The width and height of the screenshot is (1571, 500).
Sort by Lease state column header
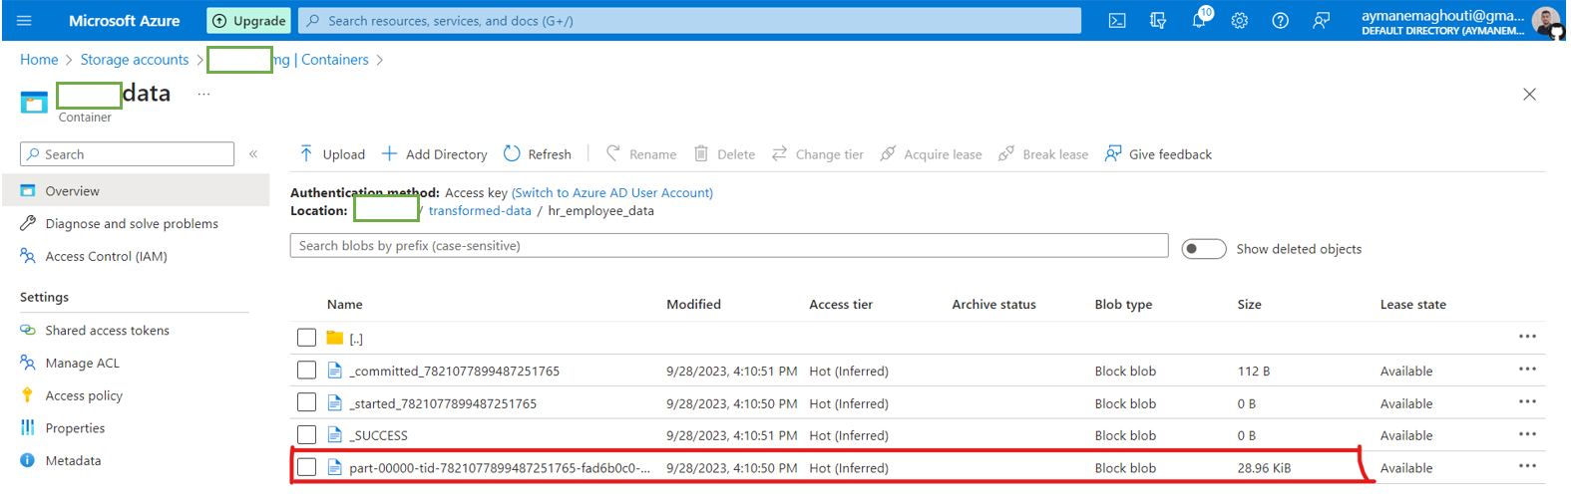1412,305
